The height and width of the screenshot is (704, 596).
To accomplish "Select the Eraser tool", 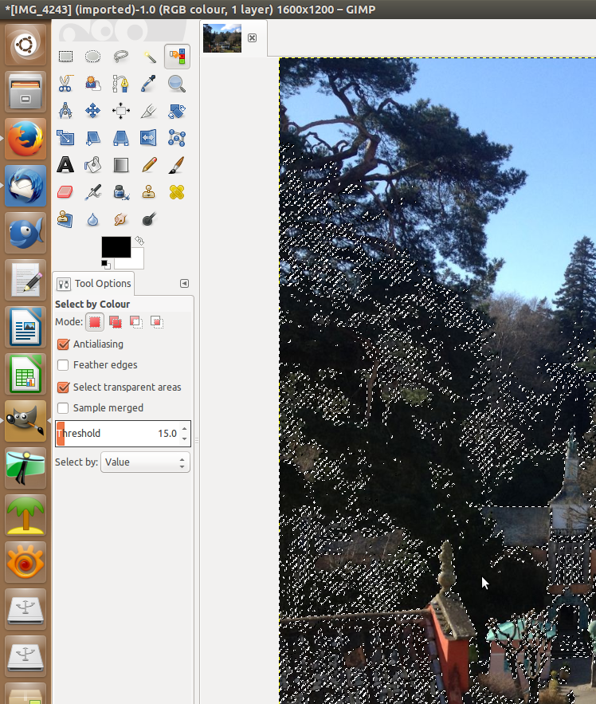I will coord(65,192).
